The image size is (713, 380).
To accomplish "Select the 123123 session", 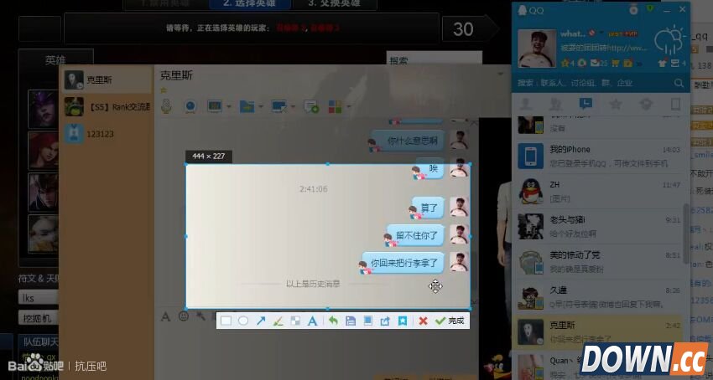I will pyautogui.click(x=107, y=134).
